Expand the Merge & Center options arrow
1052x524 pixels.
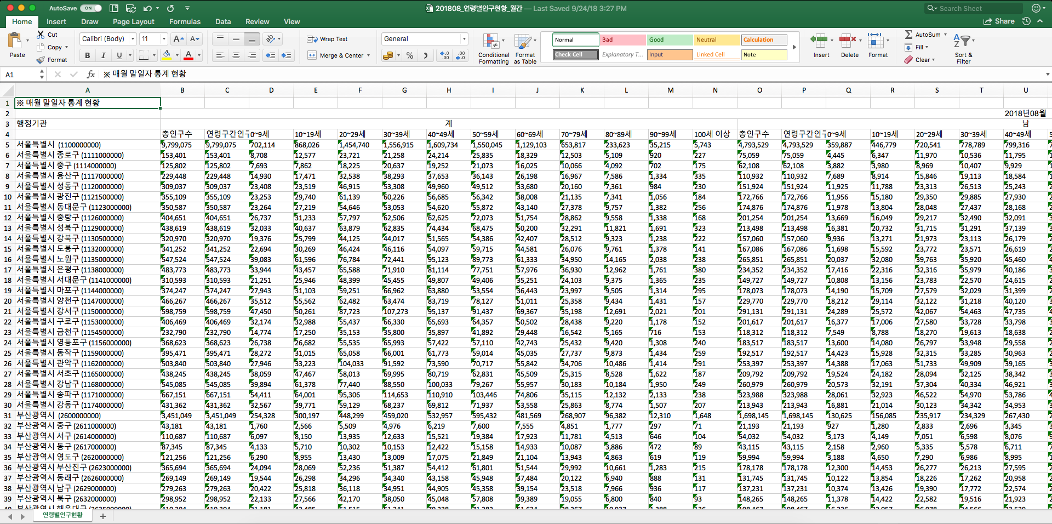(368, 55)
